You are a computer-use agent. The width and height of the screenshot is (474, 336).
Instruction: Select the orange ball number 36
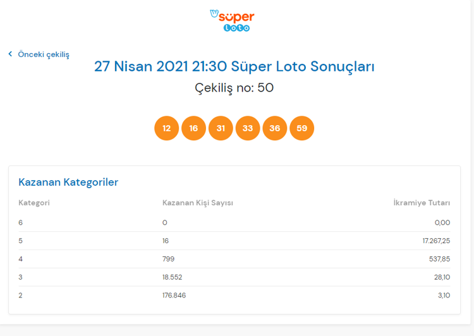pos(275,128)
